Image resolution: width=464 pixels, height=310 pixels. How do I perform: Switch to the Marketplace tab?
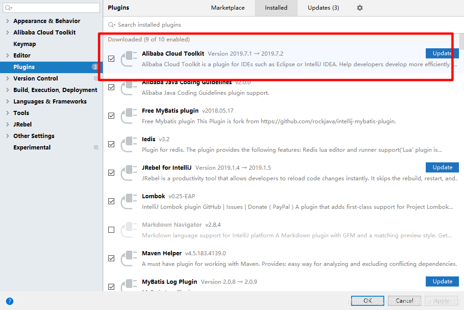(x=228, y=8)
